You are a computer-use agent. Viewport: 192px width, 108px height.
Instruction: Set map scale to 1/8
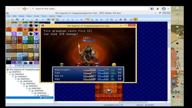[x=101, y=19]
